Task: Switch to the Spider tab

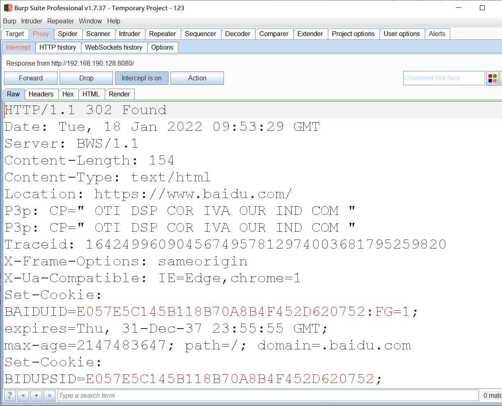Action: pos(68,34)
